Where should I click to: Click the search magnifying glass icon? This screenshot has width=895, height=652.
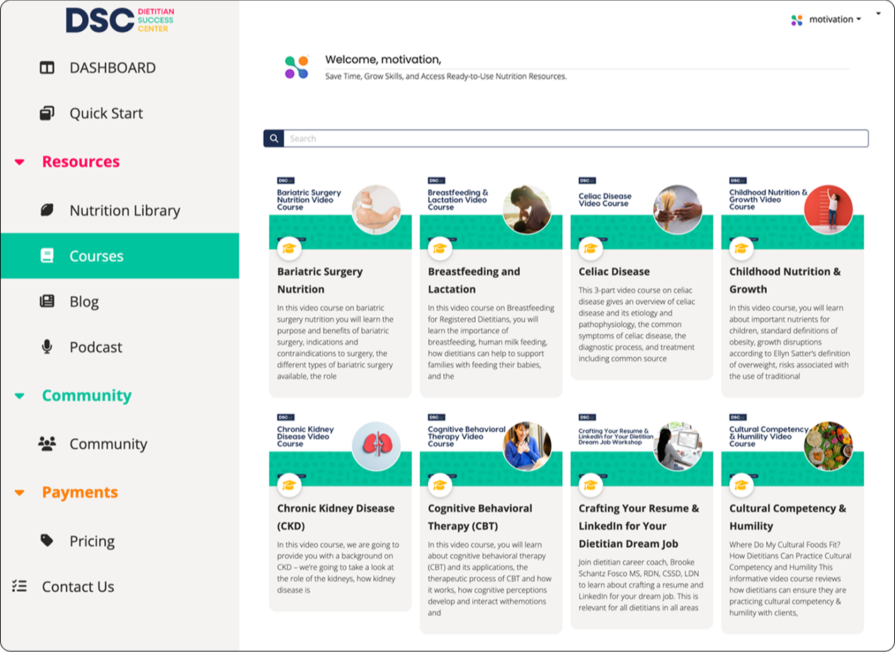click(274, 138)
